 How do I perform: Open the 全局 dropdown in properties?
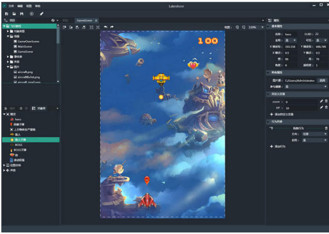click(290, 40)
